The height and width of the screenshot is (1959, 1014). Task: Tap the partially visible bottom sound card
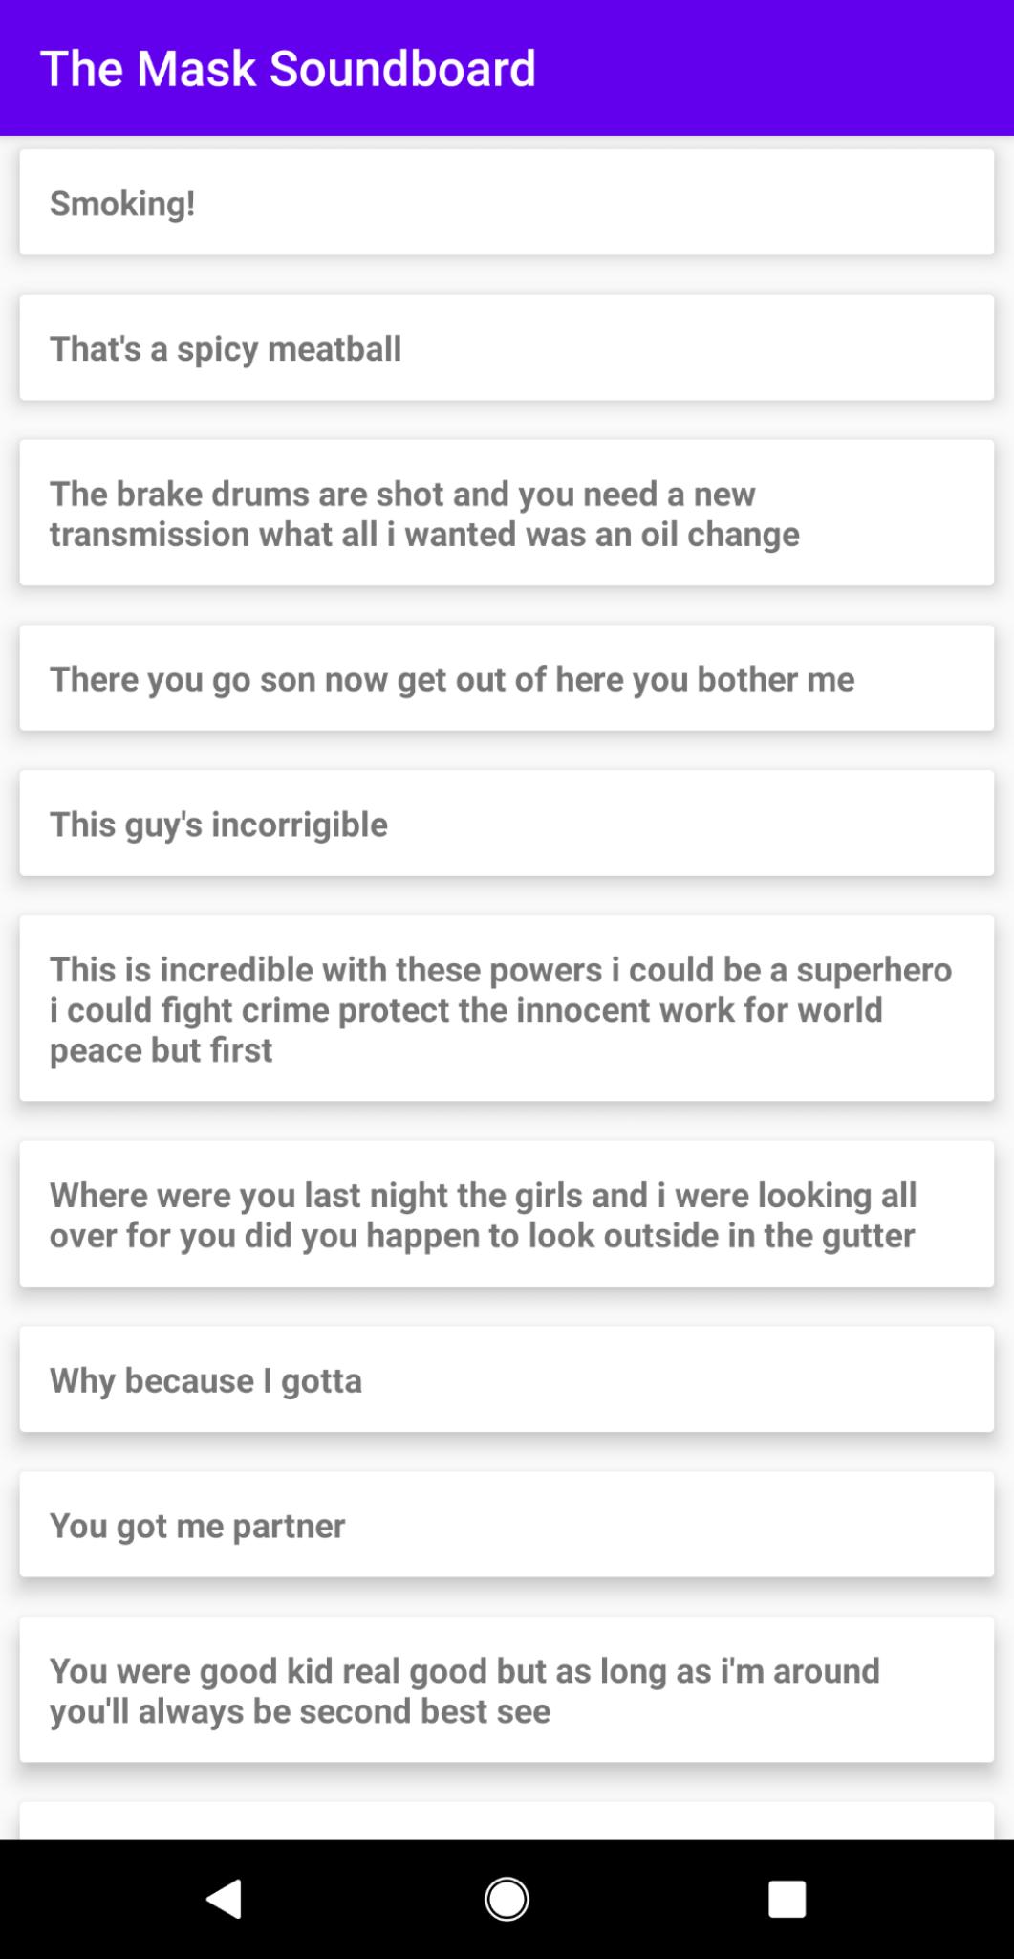(x=507, y=1821)
